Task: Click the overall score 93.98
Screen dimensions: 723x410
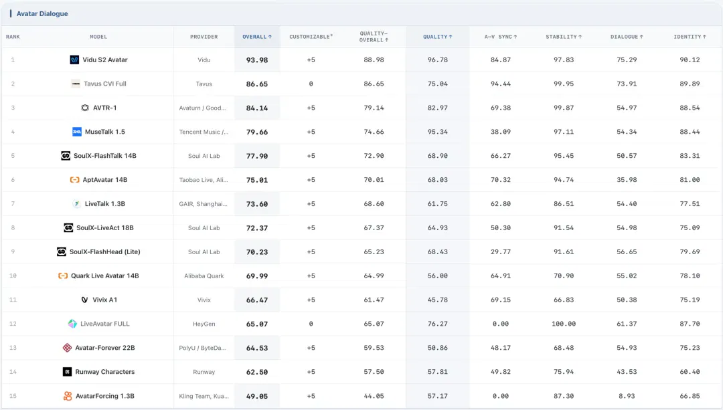Action: 257,60
